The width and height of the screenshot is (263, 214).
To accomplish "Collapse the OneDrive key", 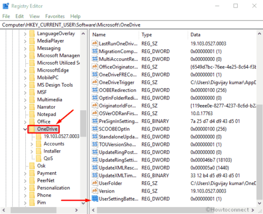I will tap(25, 129).
